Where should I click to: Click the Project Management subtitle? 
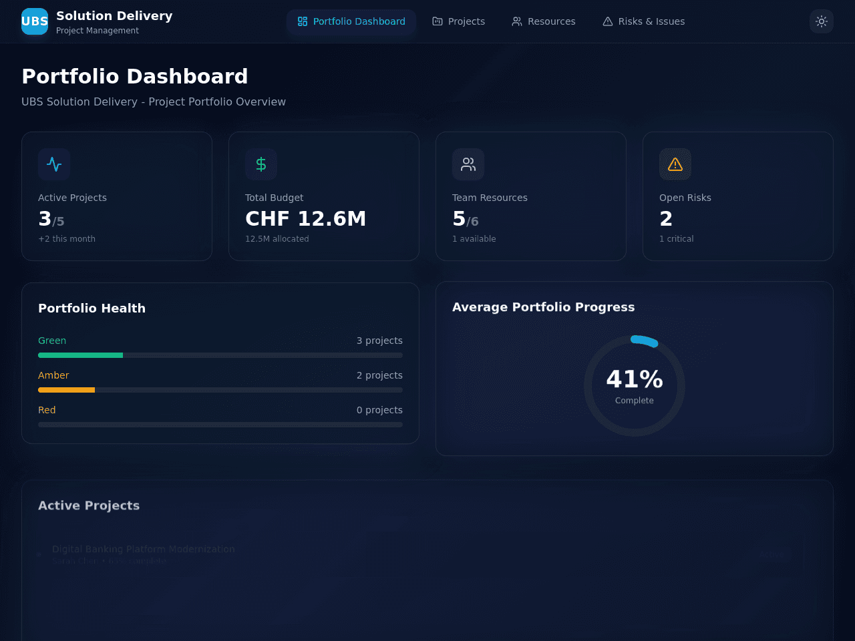[x=98, y=31]
